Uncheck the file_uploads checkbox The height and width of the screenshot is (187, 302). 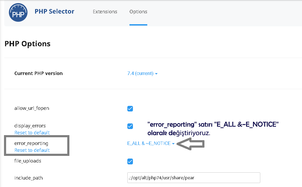pos(130,161)
